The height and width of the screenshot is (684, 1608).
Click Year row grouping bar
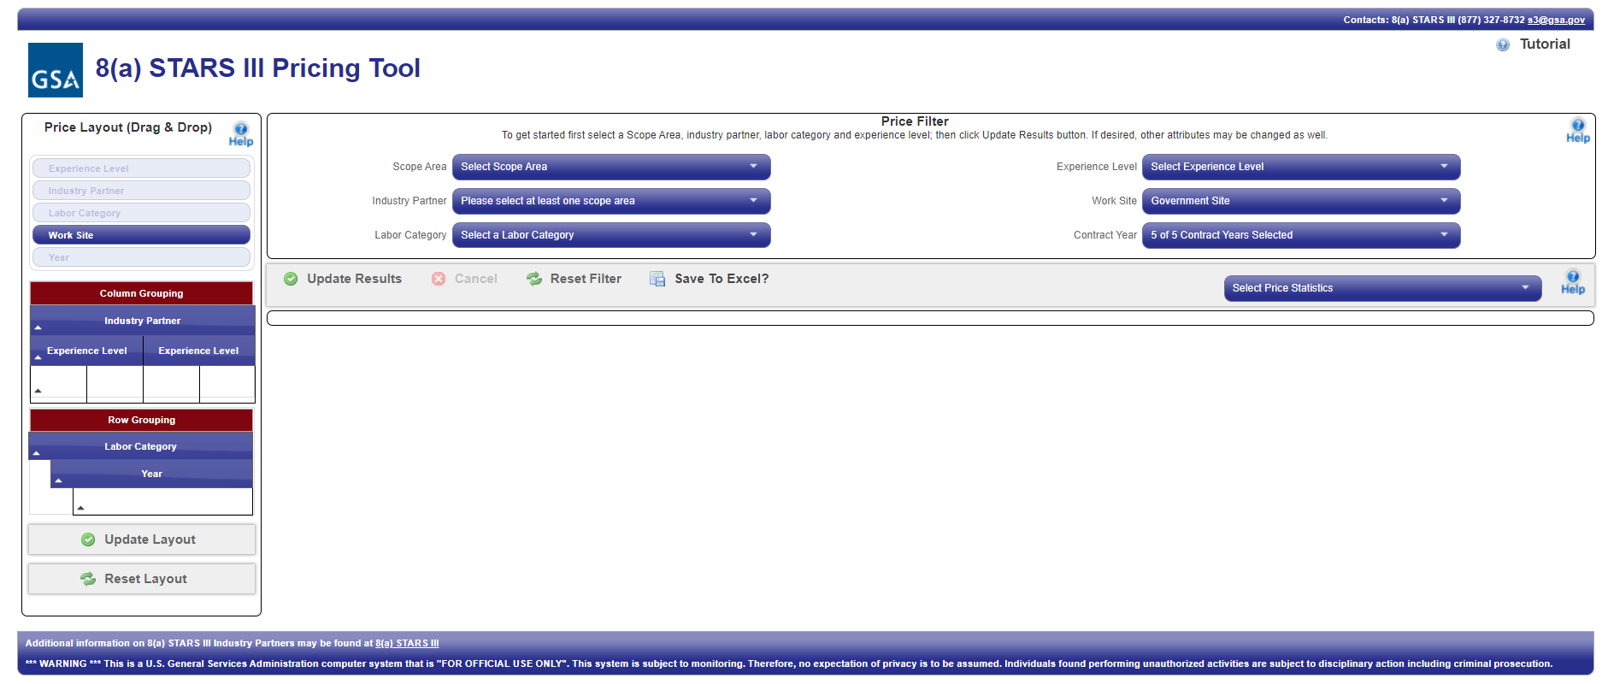[x=152, y=474]
